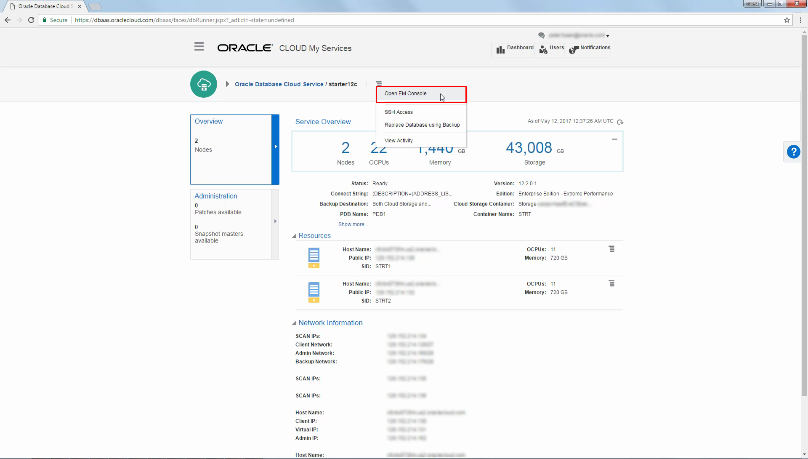
Task: Click the Database Cloud Service round icon
Action: click(204, 84)
